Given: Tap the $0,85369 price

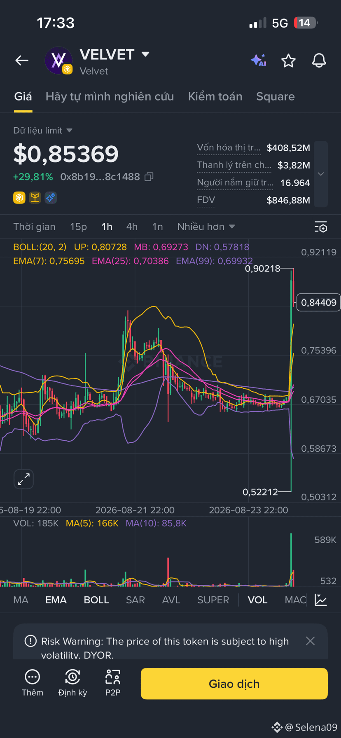Looking at the screenshot, I should (x=66, y=154).
